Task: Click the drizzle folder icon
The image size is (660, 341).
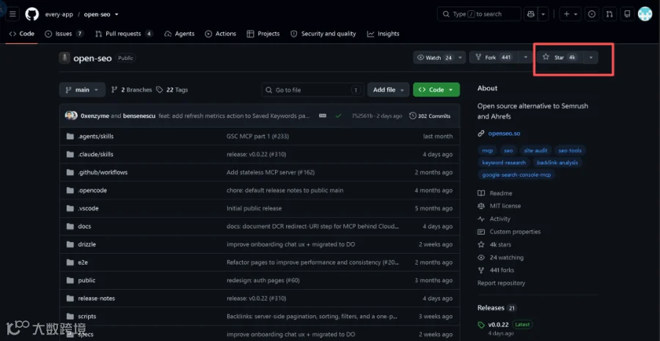Action: click(70, 244)
